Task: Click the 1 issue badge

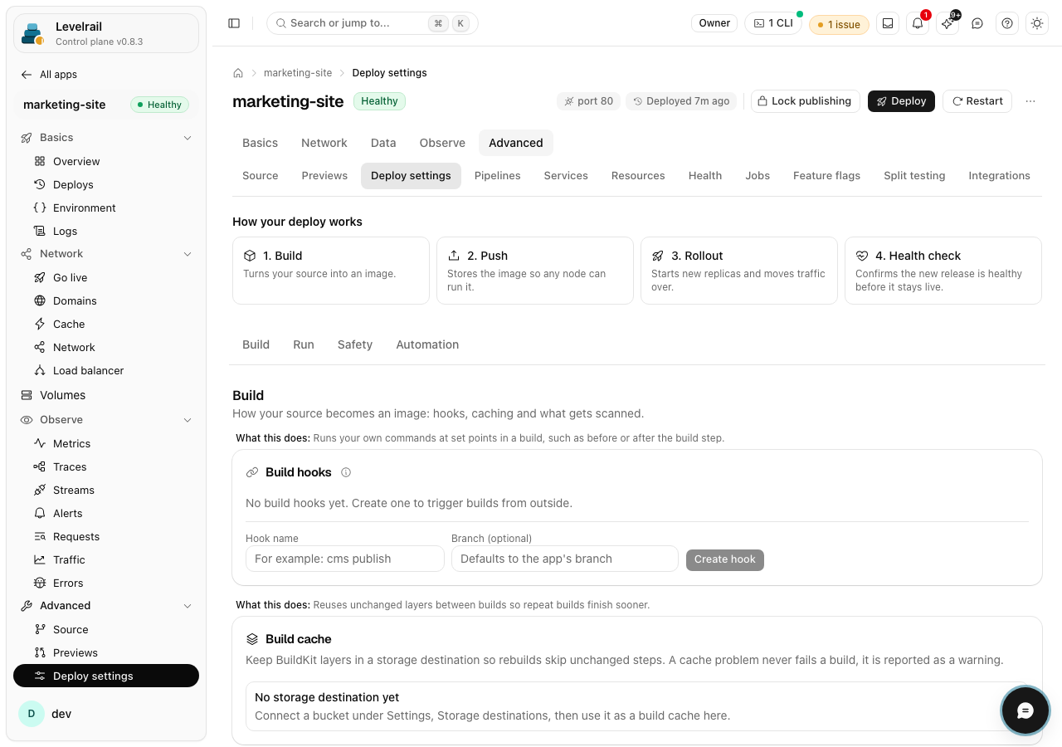Action: 839,24
